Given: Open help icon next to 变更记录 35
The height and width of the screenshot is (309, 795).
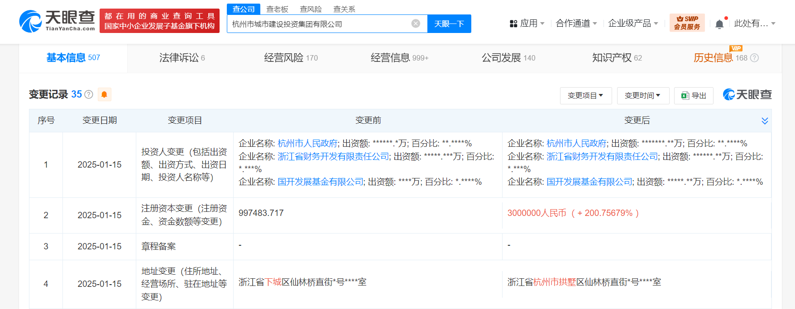Looking at the screenshot, I should (x=89, y=94).
